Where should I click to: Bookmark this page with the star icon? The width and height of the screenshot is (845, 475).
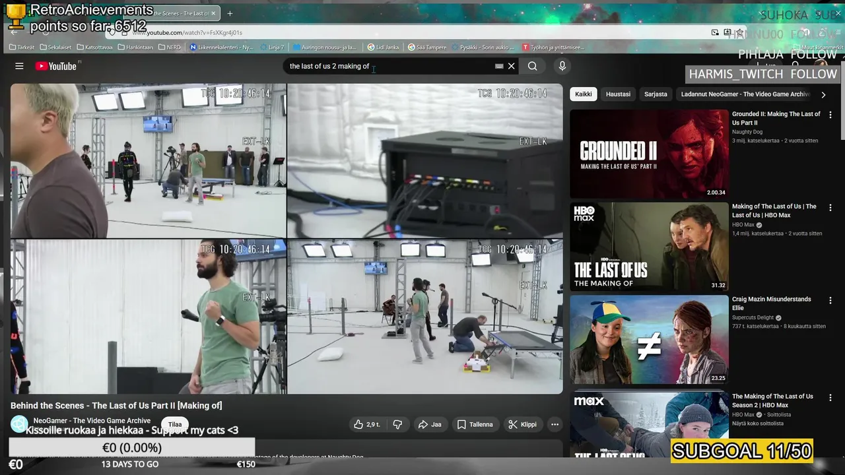740,32
